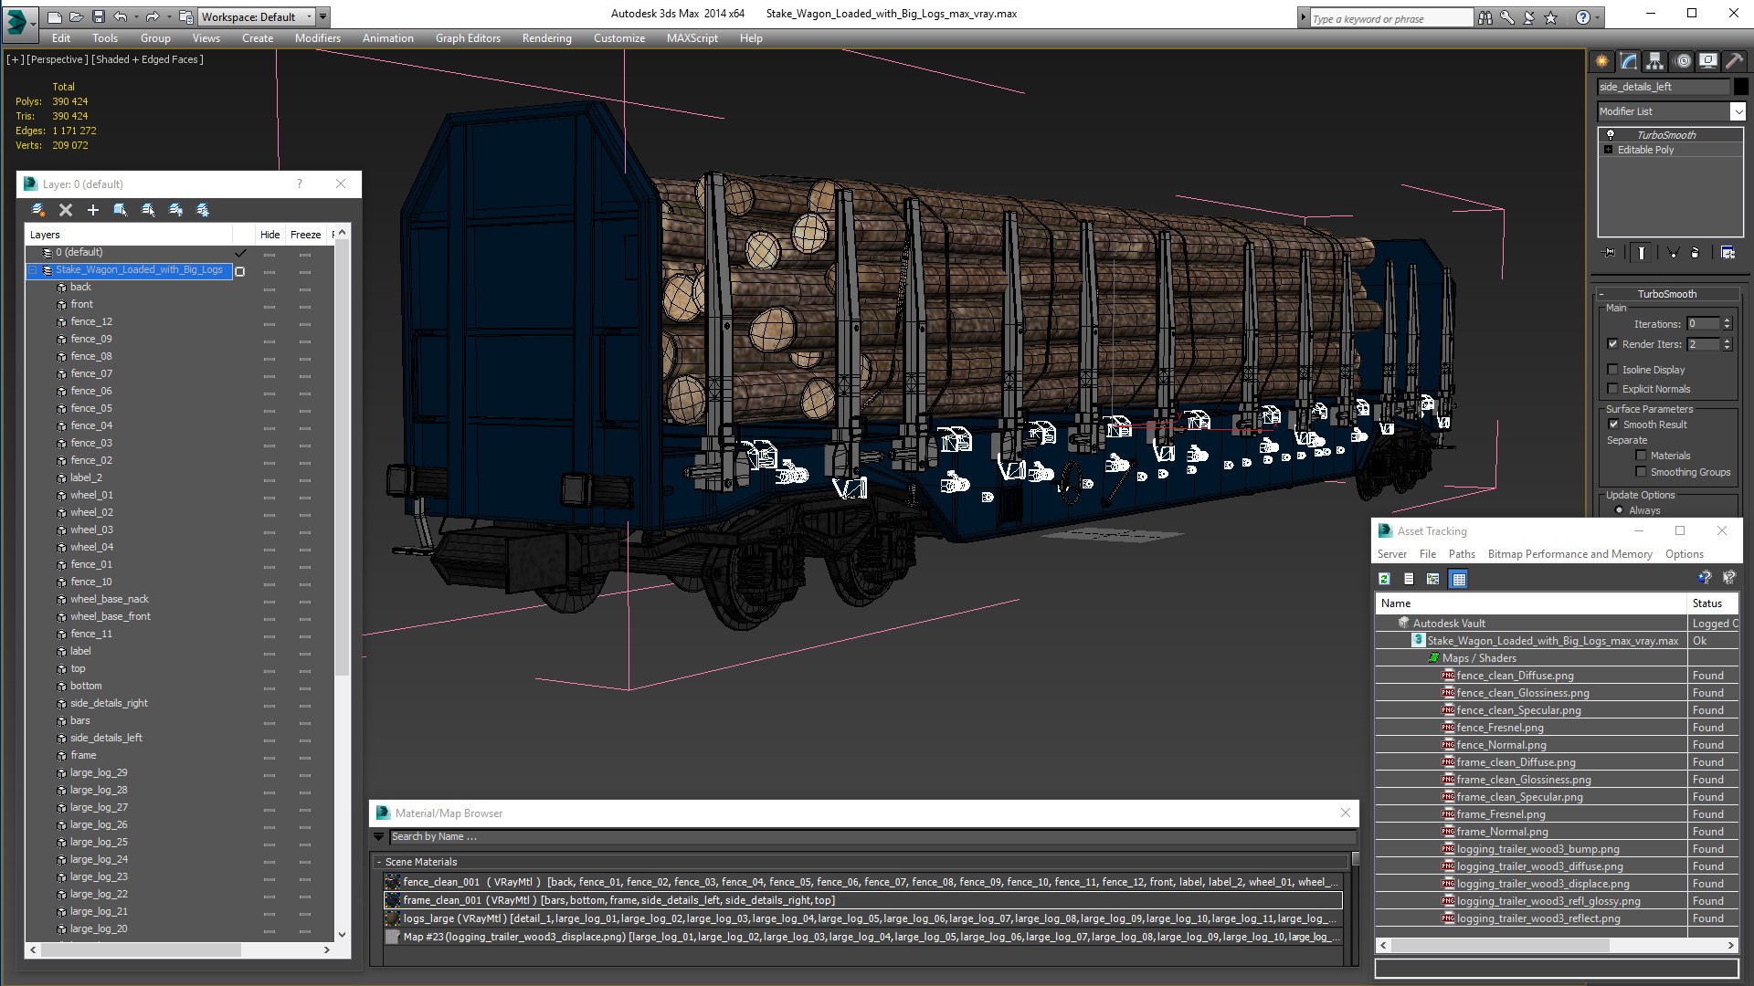Open the Modifier List dropdown
This screenshot has height=986, width=1754.
click(1737, 111)
